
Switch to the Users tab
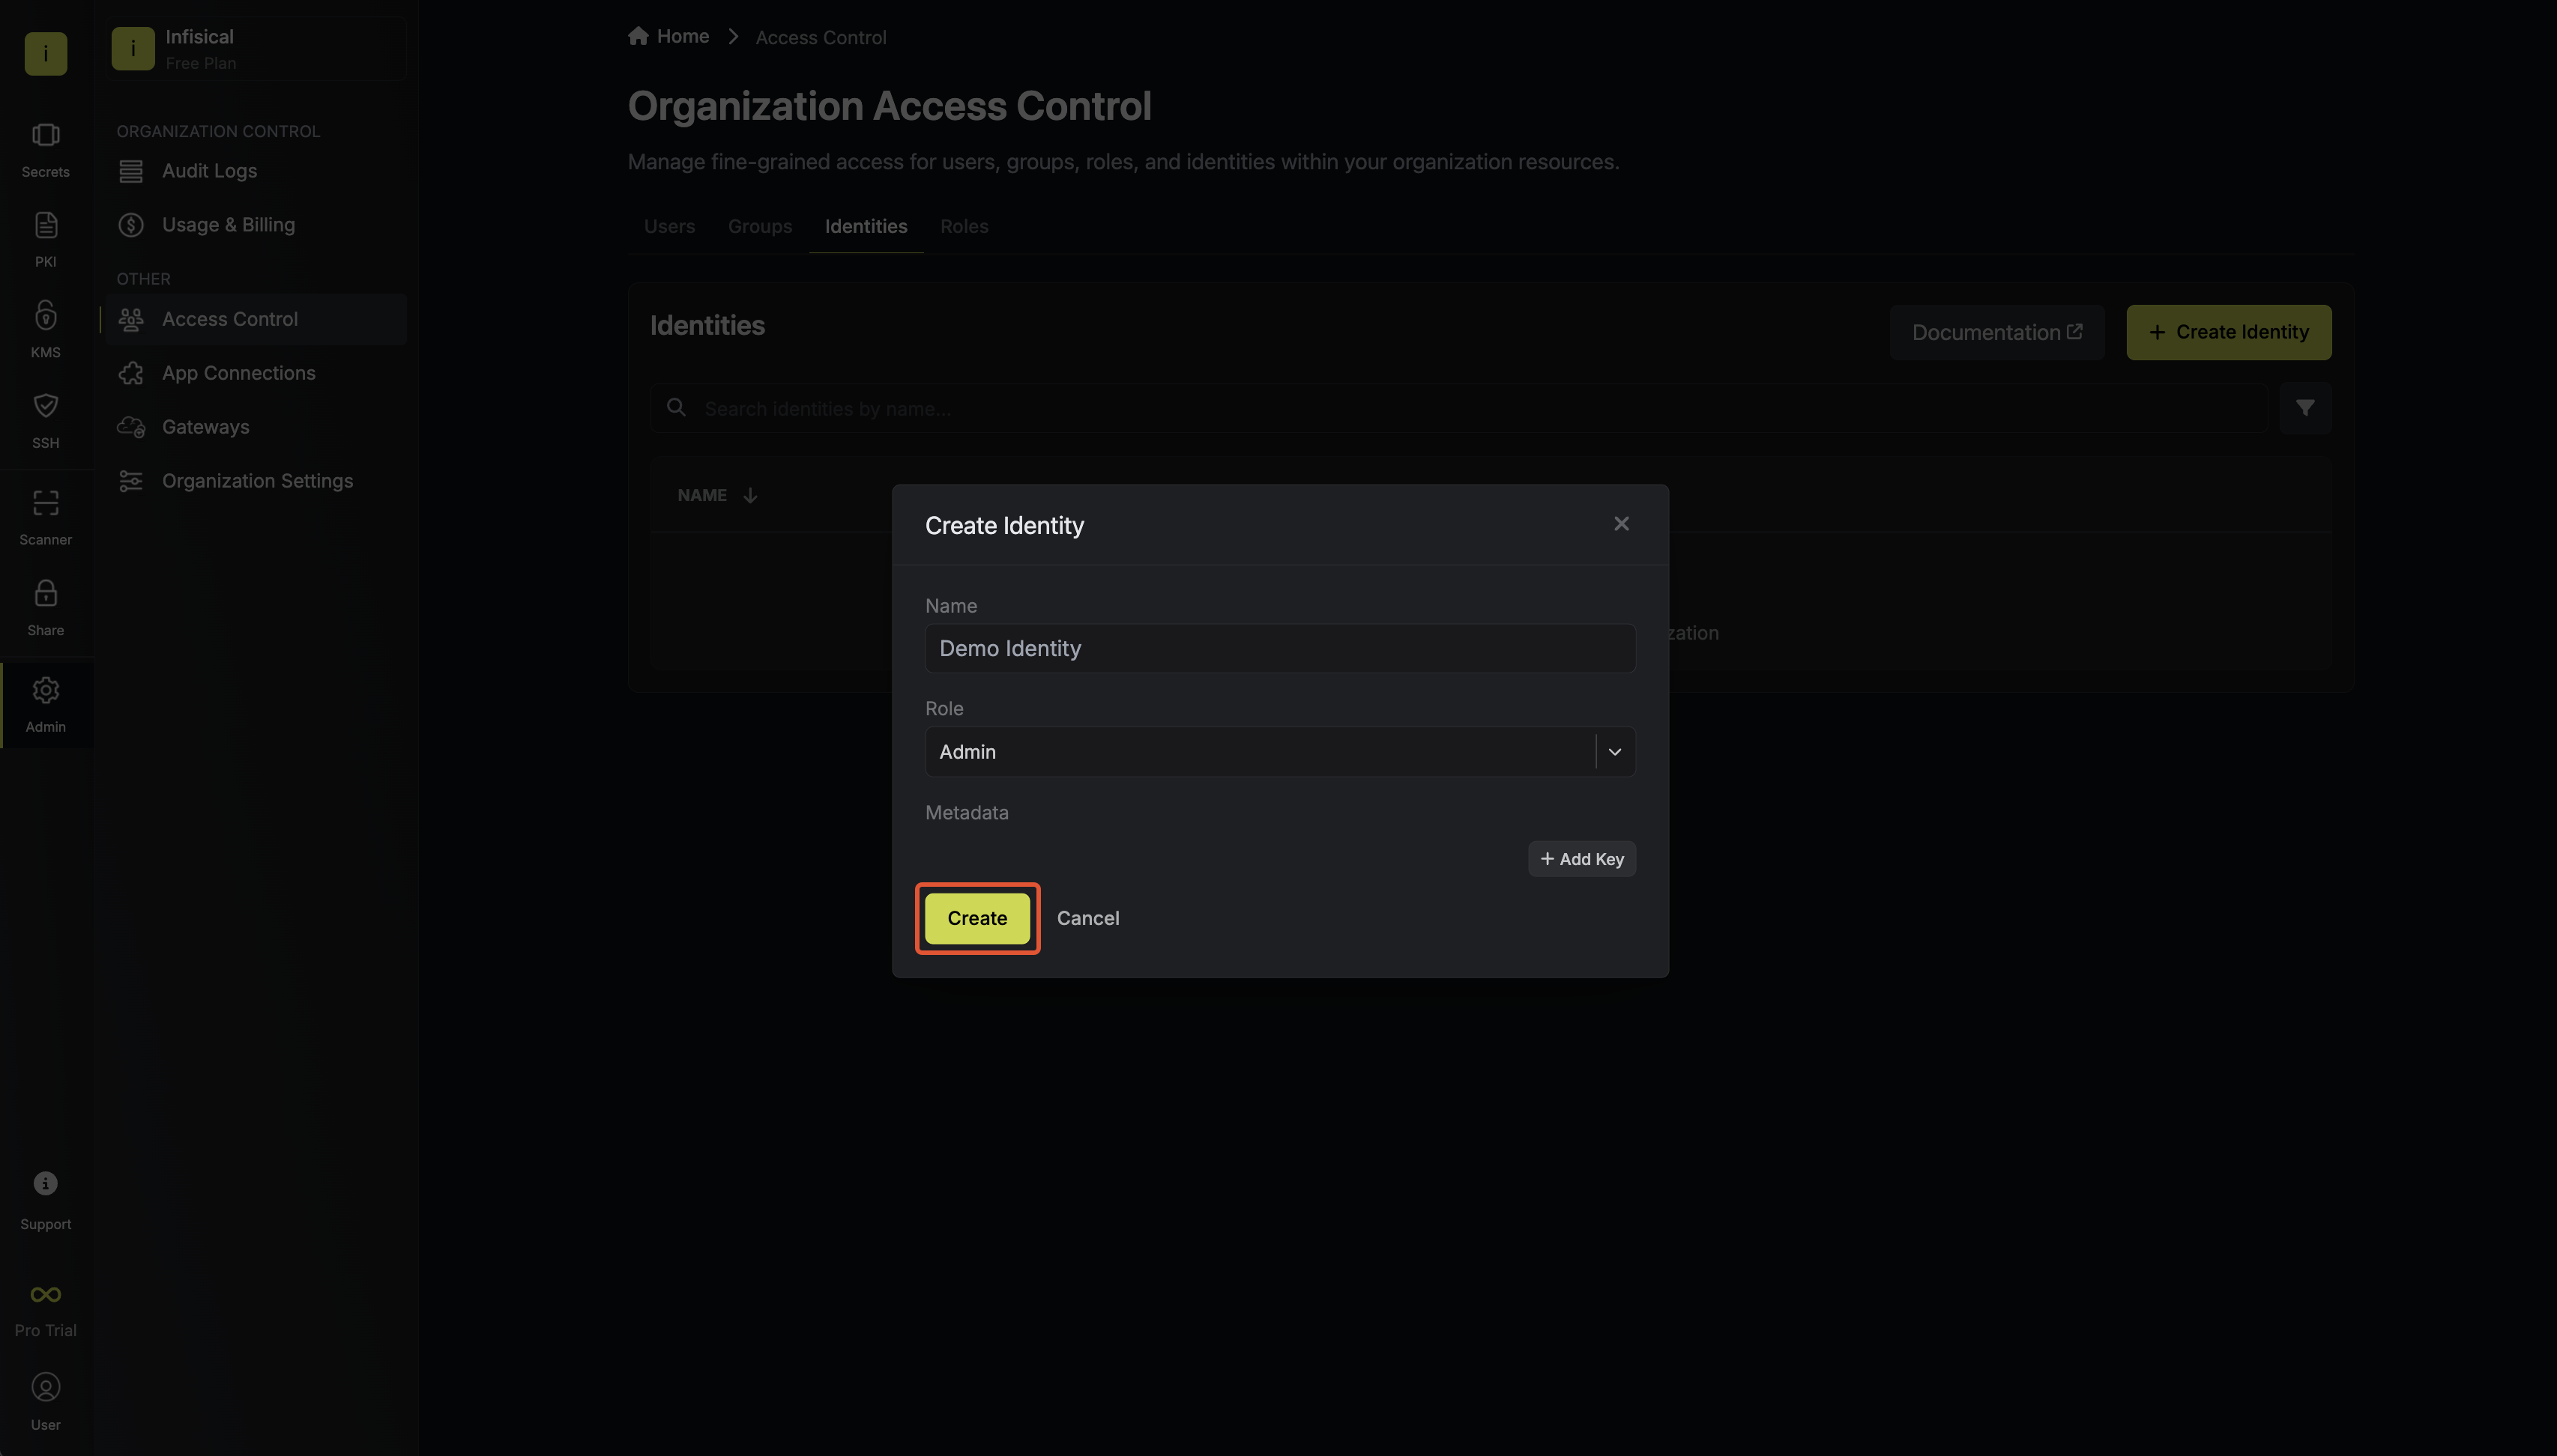[x=669, y=227]
